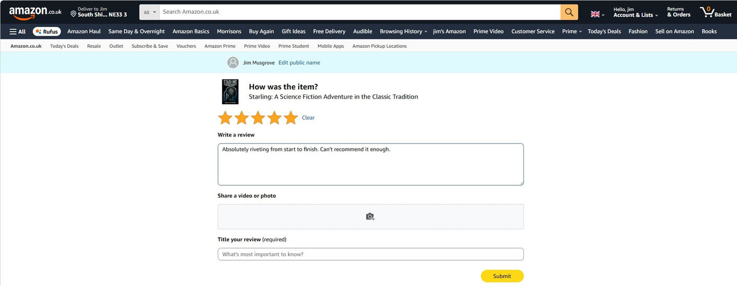The width and height of the screenshot is (737, 296).
Task: Select the third rating star
Action: click(x=258, y=118)
